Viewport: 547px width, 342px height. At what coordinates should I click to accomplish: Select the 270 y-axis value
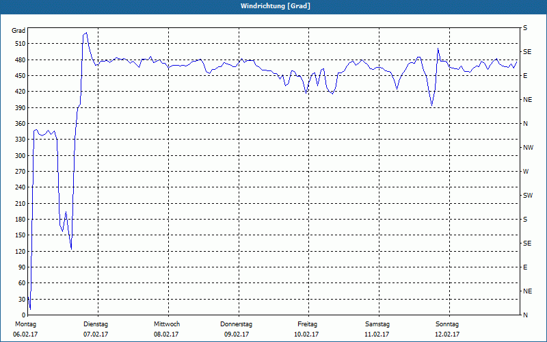point(21,172)
